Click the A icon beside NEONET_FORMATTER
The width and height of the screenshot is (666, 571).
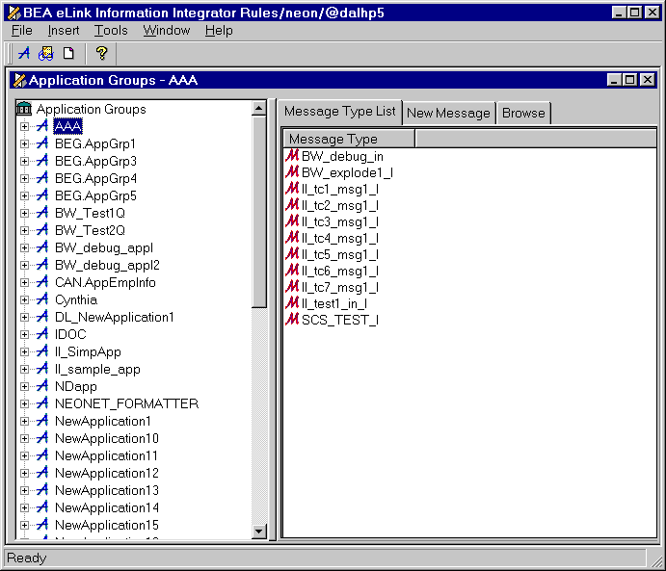tap(42, 403)
